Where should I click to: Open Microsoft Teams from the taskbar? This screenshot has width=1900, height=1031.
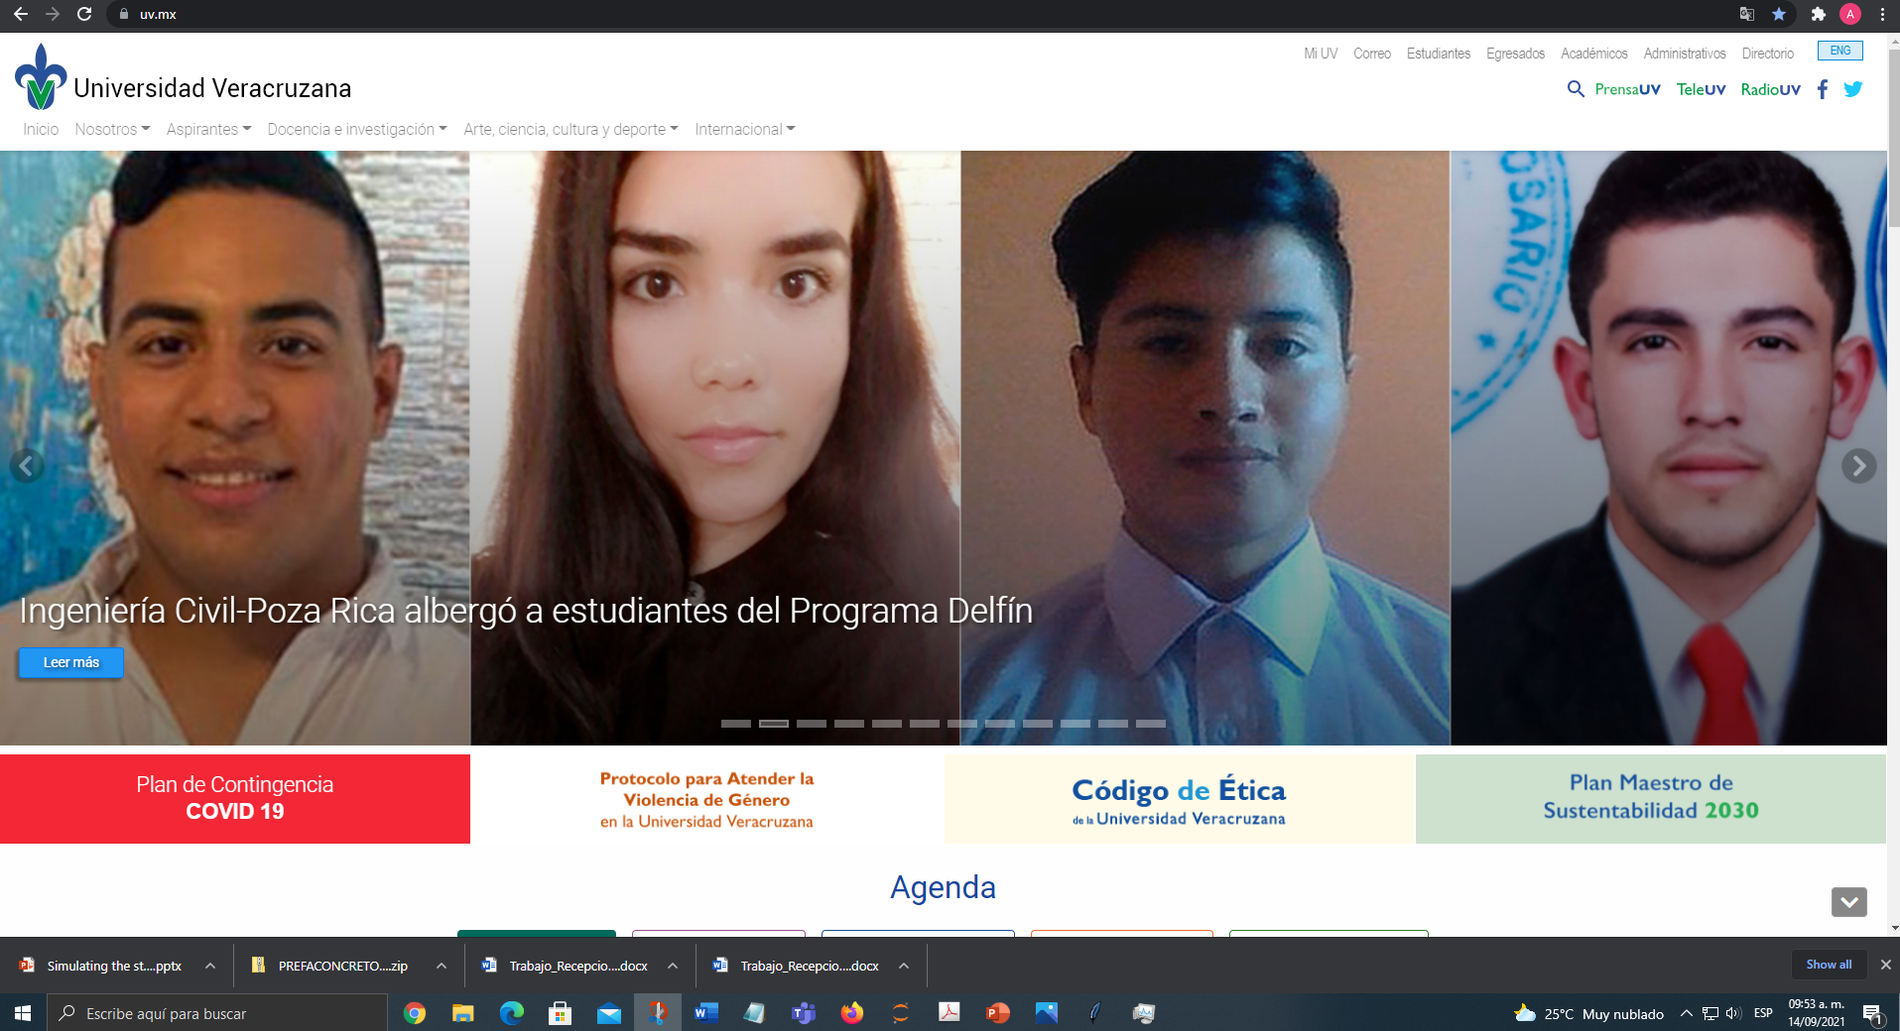(803, 1013)
